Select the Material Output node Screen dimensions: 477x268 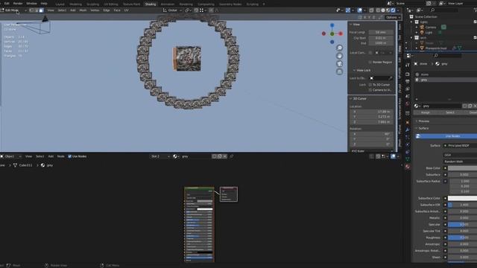pos(229,194)
